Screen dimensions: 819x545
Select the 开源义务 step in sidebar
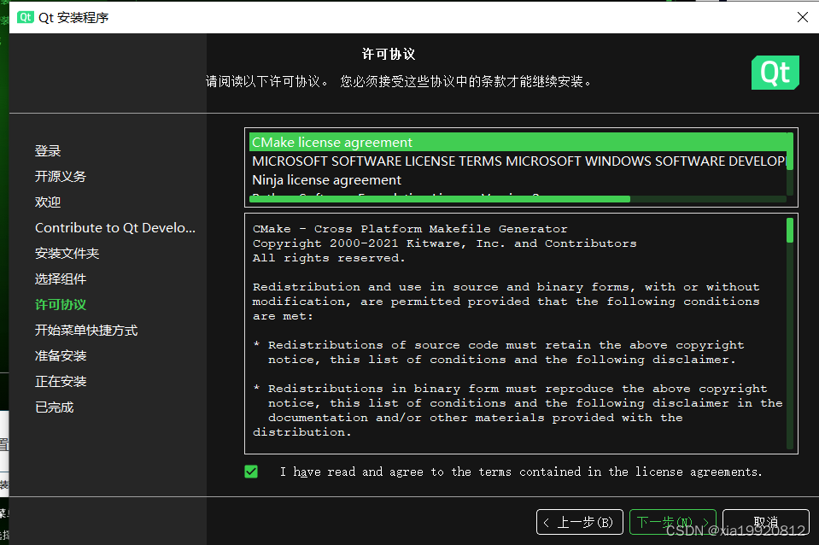coord(61,177)
